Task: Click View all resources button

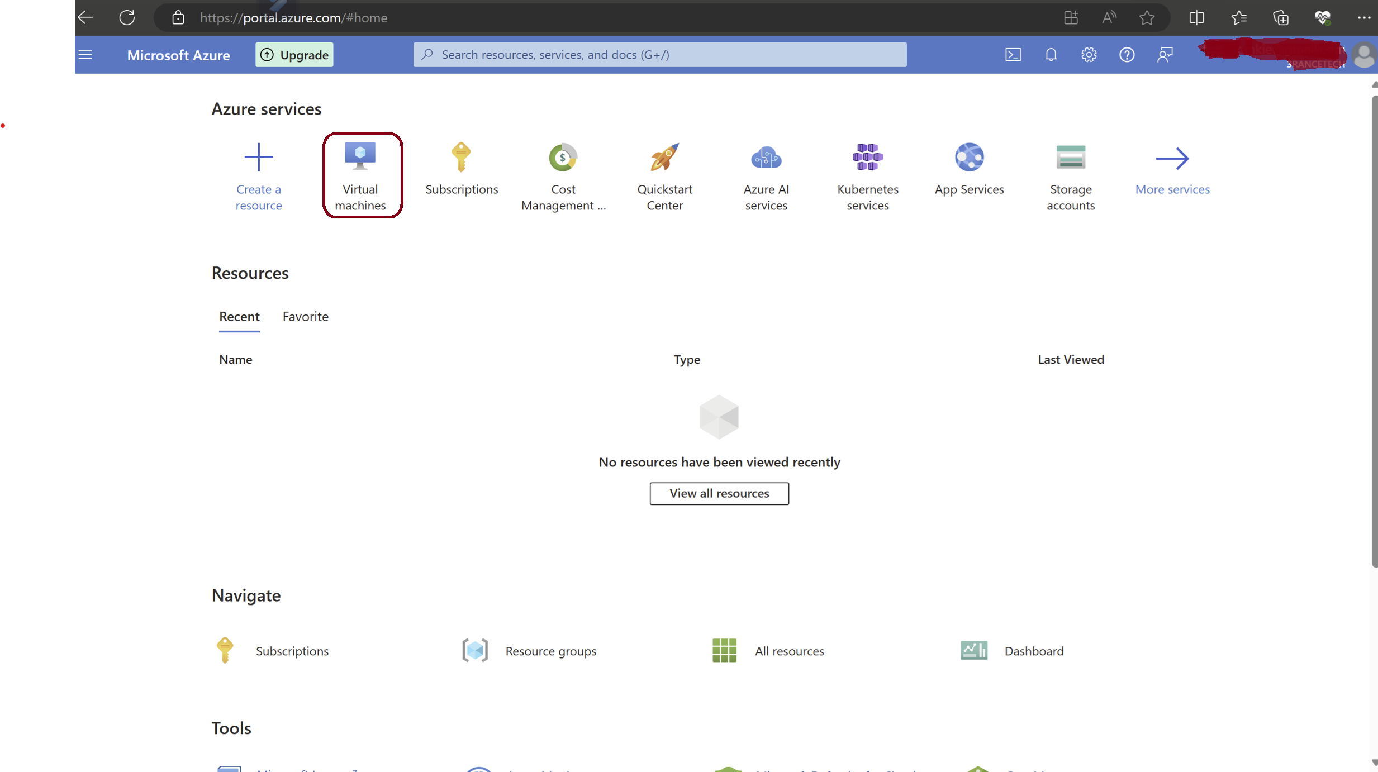Action: point(719,493)
